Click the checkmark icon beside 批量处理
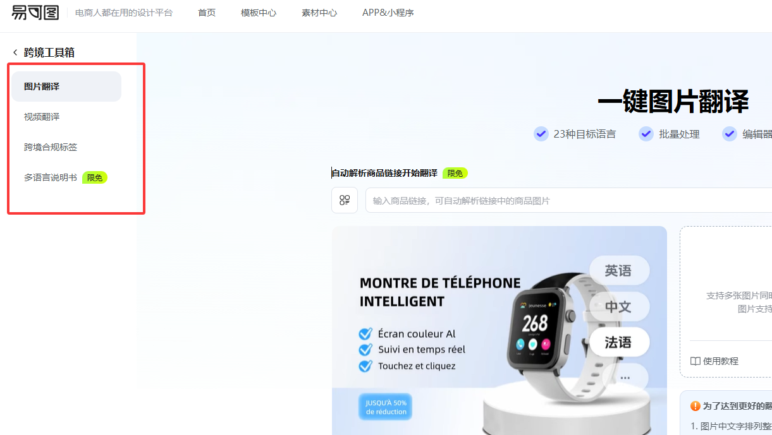772x435 pixels. (x=646, y=134)
